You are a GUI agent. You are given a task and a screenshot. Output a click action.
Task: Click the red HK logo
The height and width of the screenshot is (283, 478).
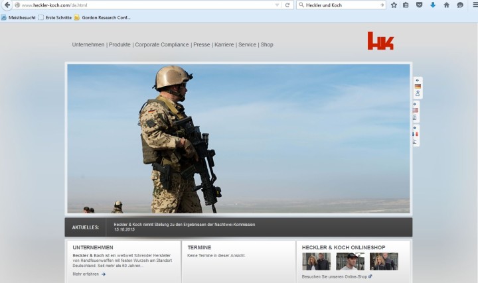click(380, 41)
